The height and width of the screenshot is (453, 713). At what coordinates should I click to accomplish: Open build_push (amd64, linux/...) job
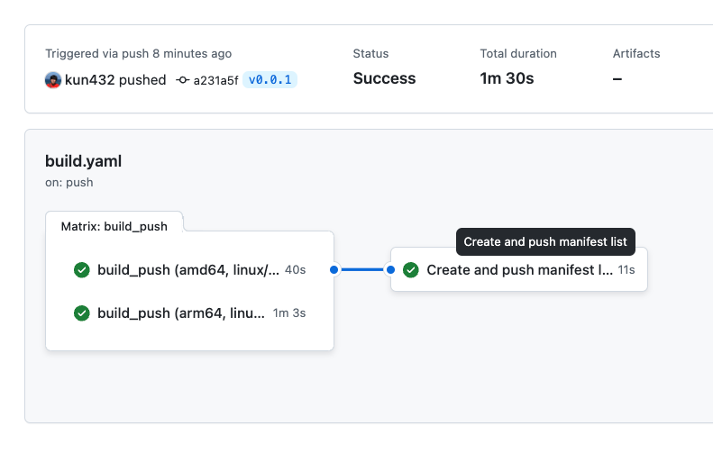[189, 270]
